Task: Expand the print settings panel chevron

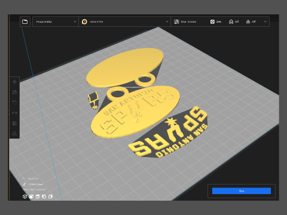Action: click(x=265, y=21)
